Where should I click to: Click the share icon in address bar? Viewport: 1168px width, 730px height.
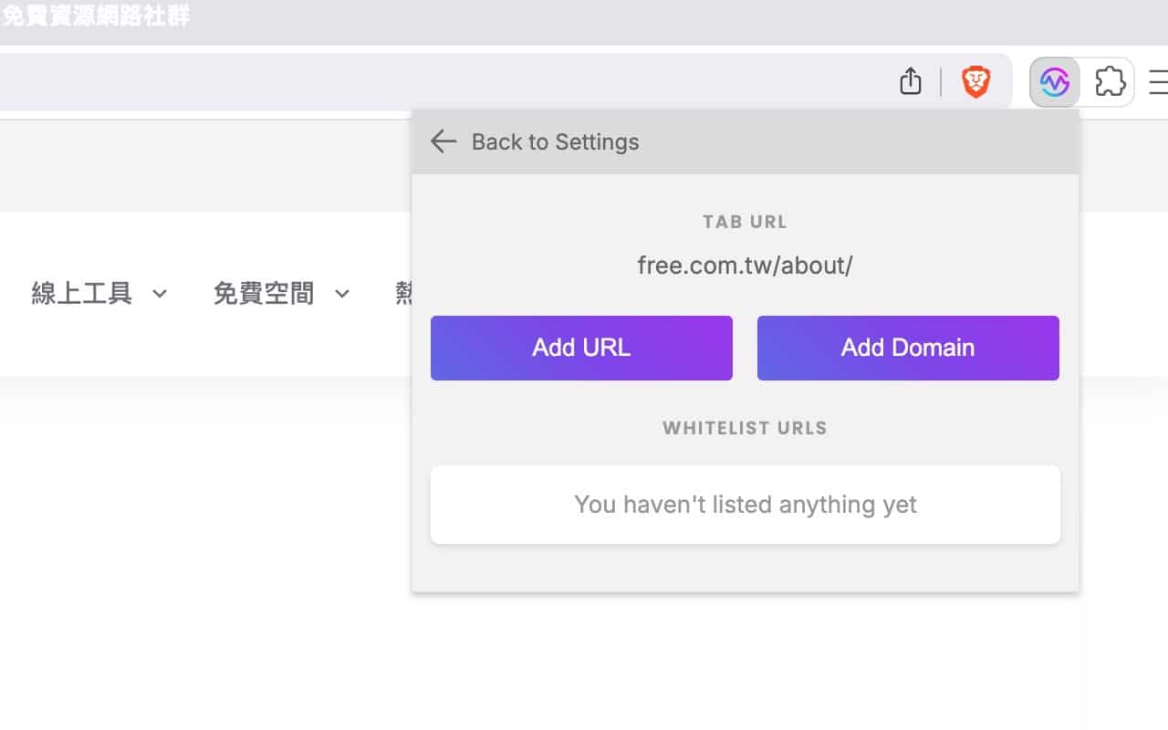(x=910, y=82)
